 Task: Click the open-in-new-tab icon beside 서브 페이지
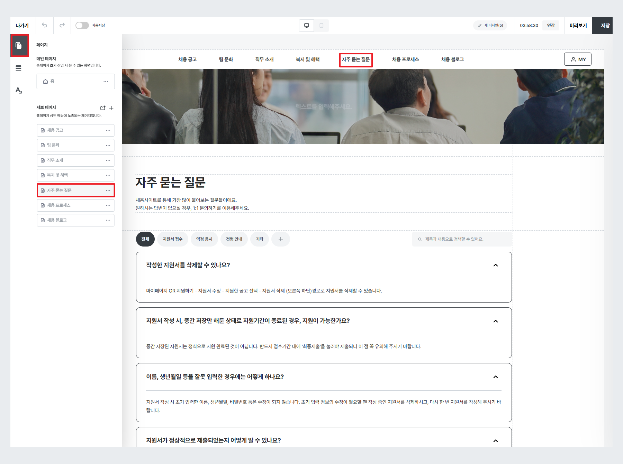tap(102, 108)
